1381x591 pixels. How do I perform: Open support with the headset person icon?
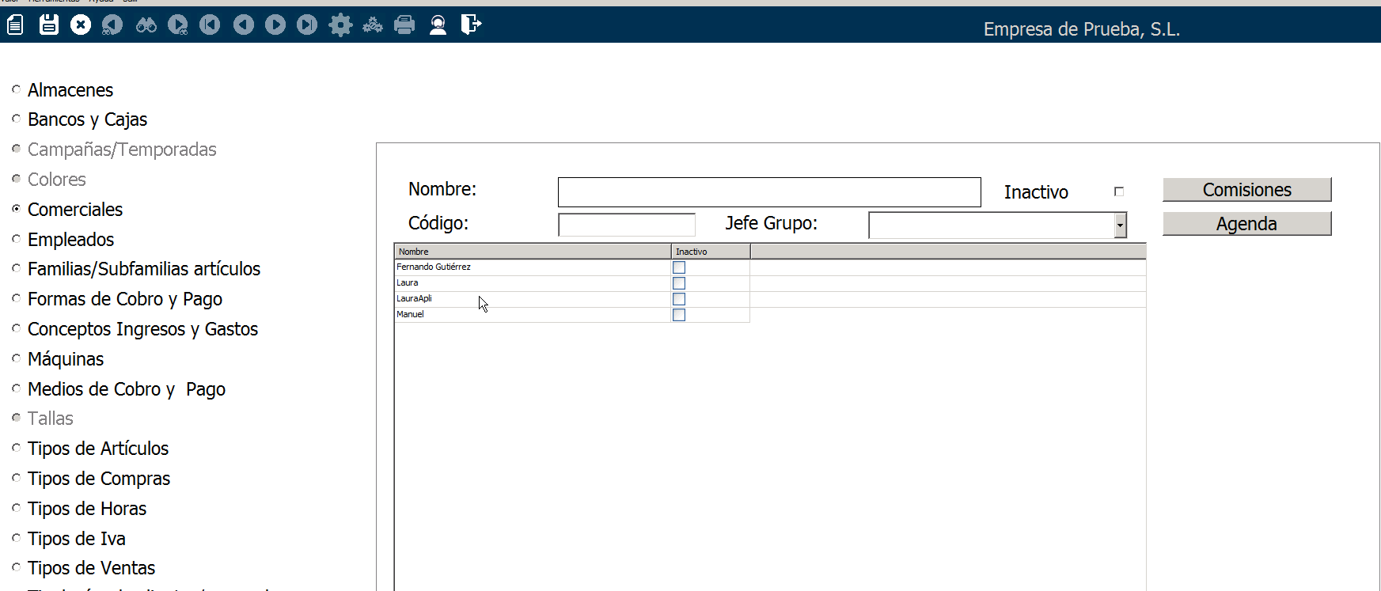[x=438, y=25]
